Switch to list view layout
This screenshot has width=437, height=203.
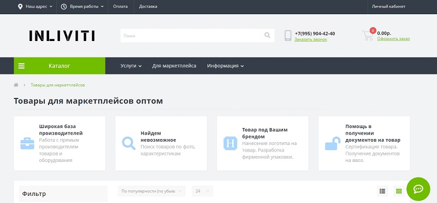click(382, 192)
